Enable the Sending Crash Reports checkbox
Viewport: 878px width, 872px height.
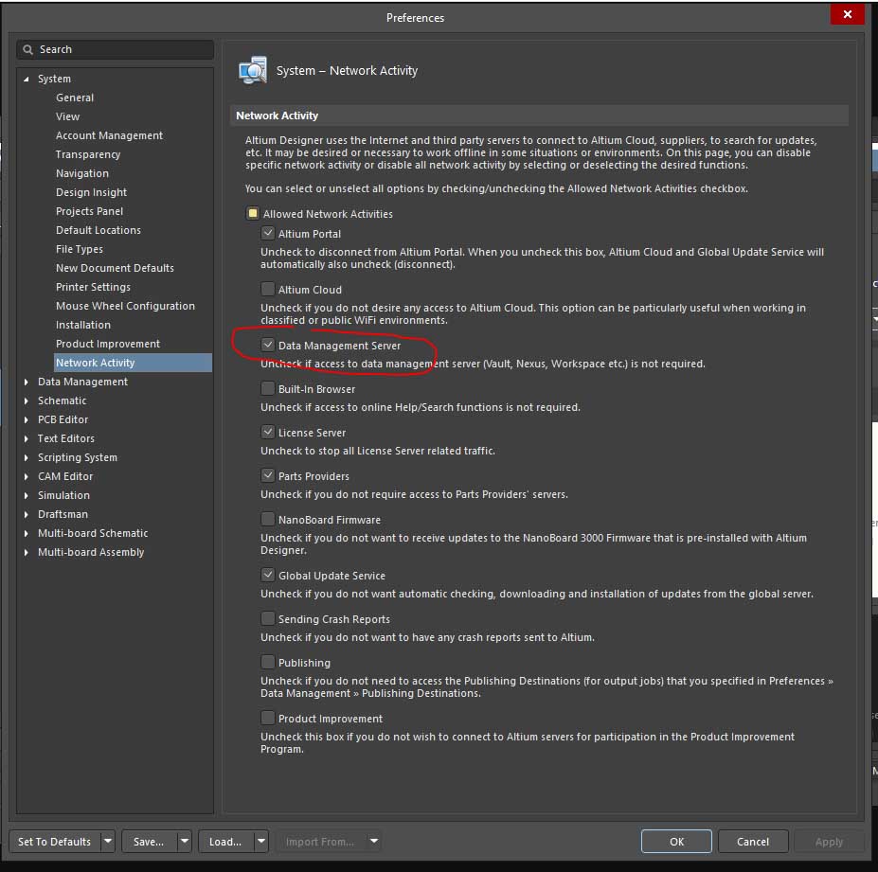click(268, 619)
